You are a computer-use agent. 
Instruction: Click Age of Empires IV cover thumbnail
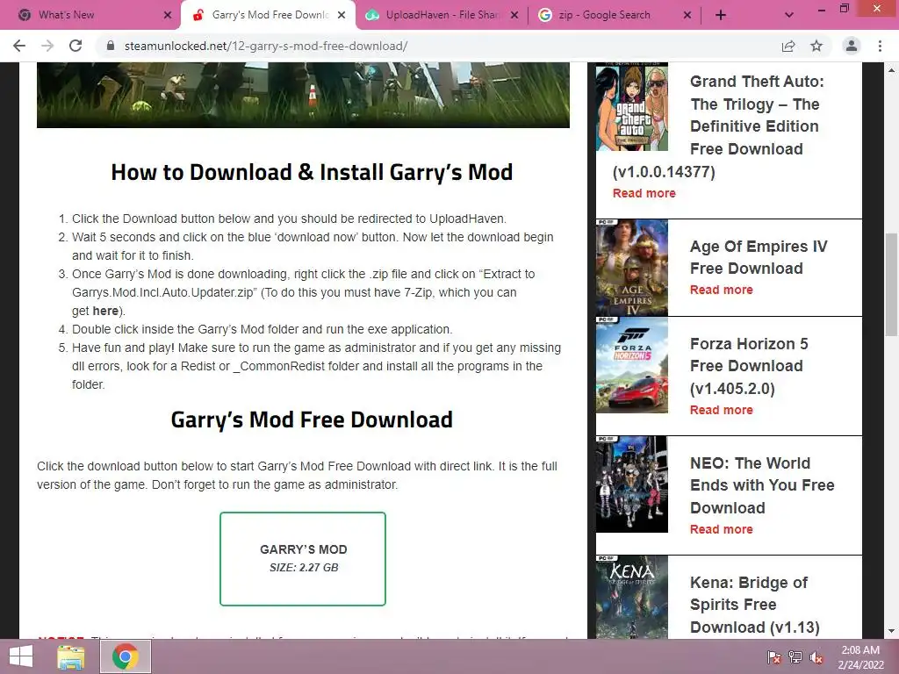[x=632, y=268]
